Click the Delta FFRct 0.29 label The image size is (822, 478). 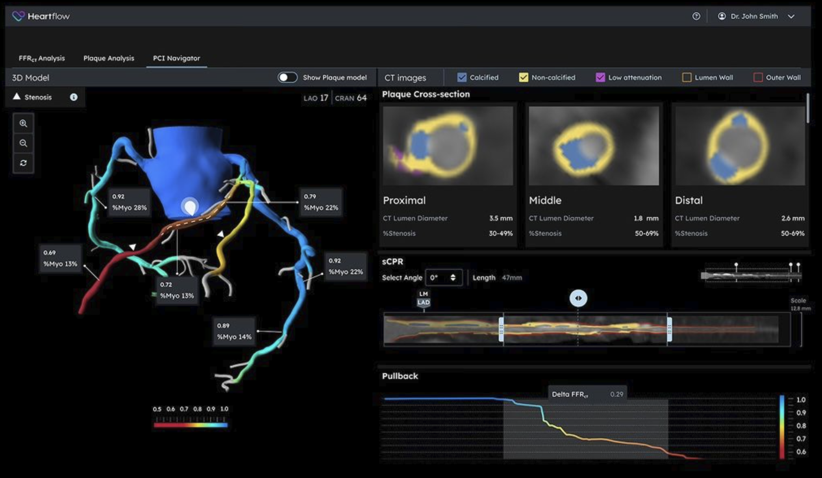click(x=587, y=394)
